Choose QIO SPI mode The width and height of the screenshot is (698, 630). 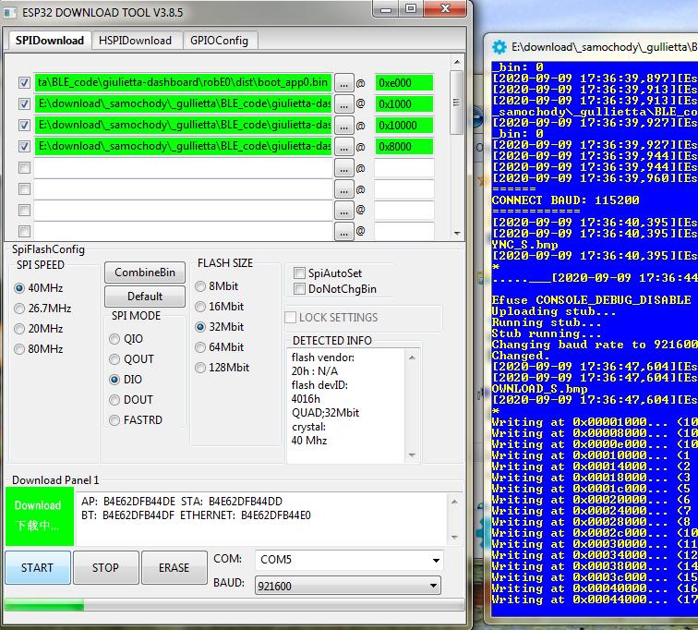tap(114, 339)
